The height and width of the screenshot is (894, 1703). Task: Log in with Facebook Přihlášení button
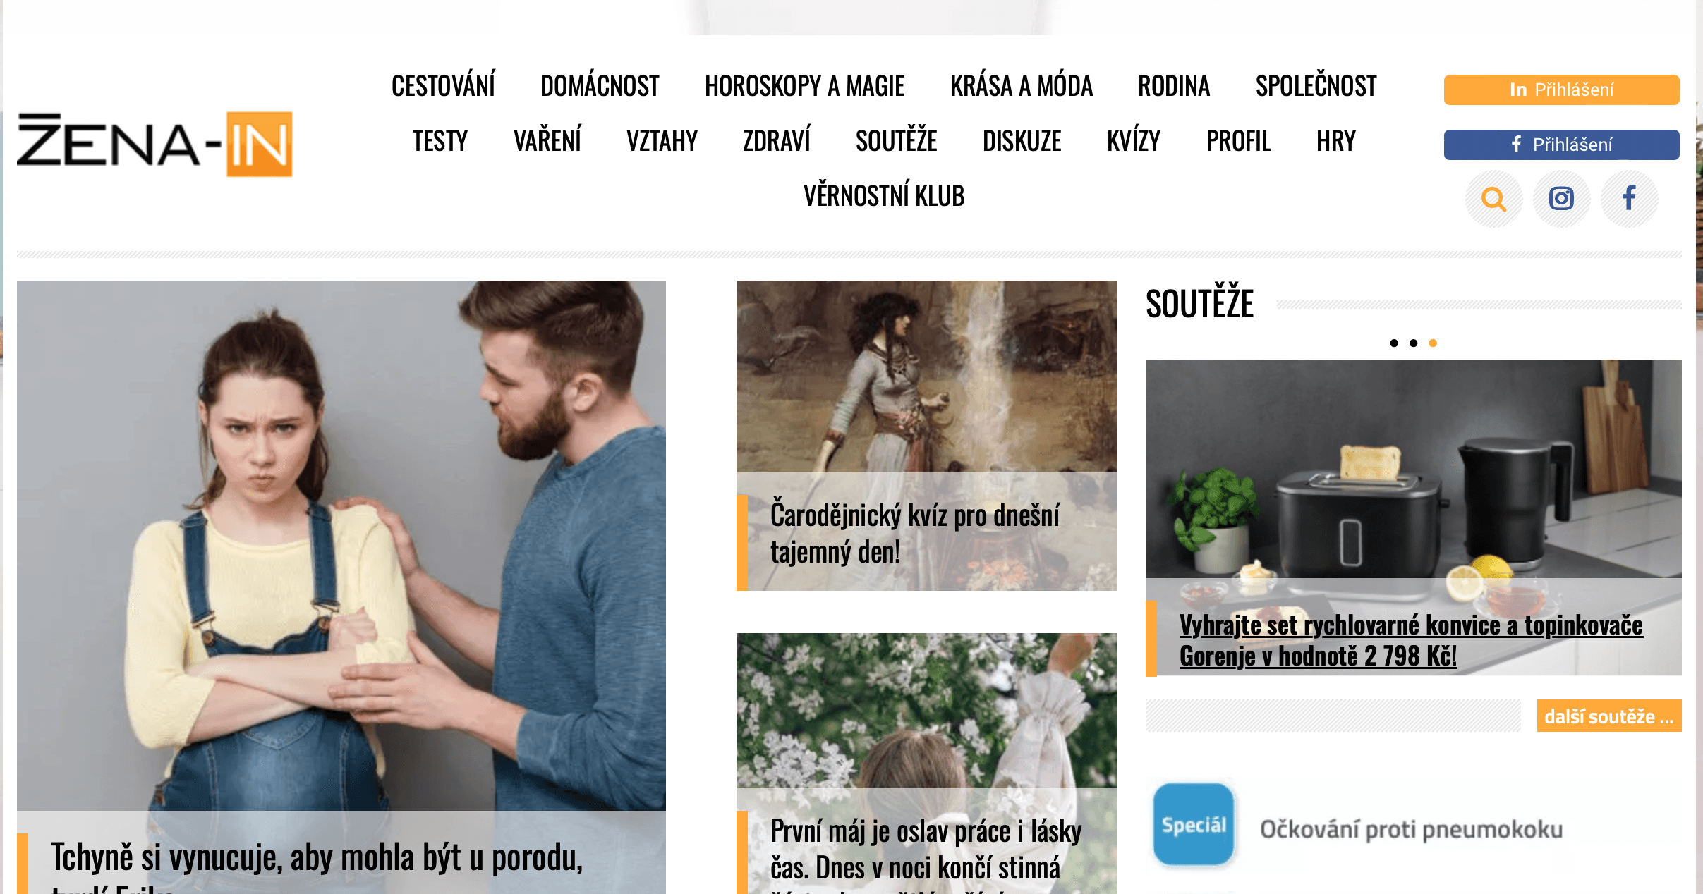coord(1561,145)
